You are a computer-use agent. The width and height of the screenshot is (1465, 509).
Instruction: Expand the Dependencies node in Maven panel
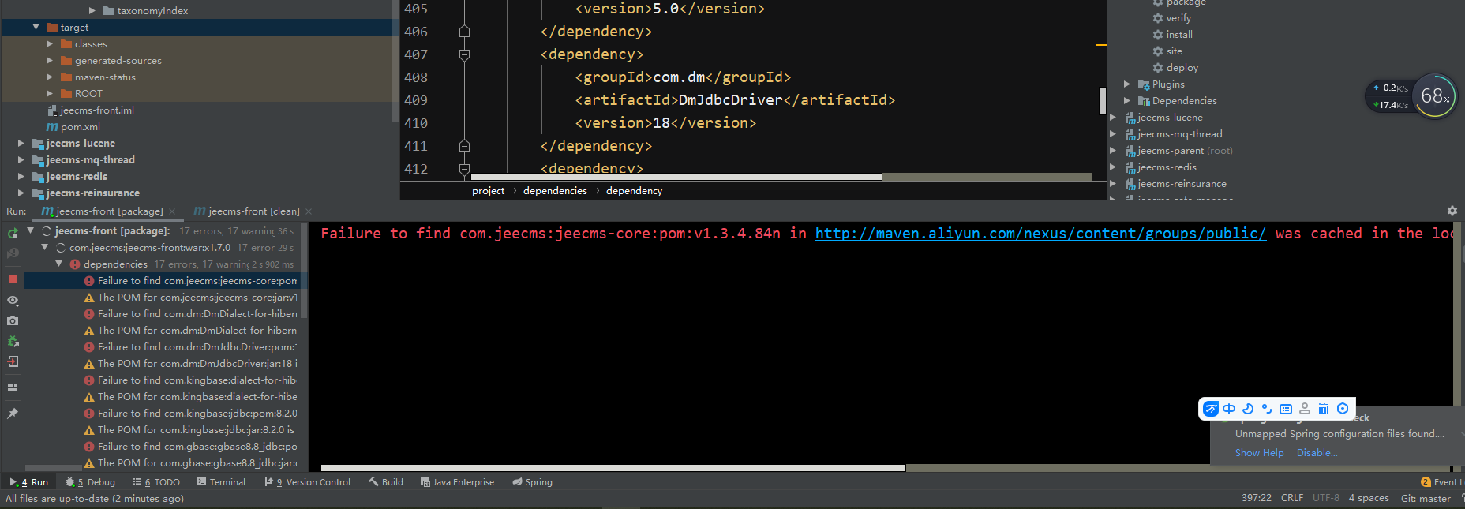(x=1127, y=100)
